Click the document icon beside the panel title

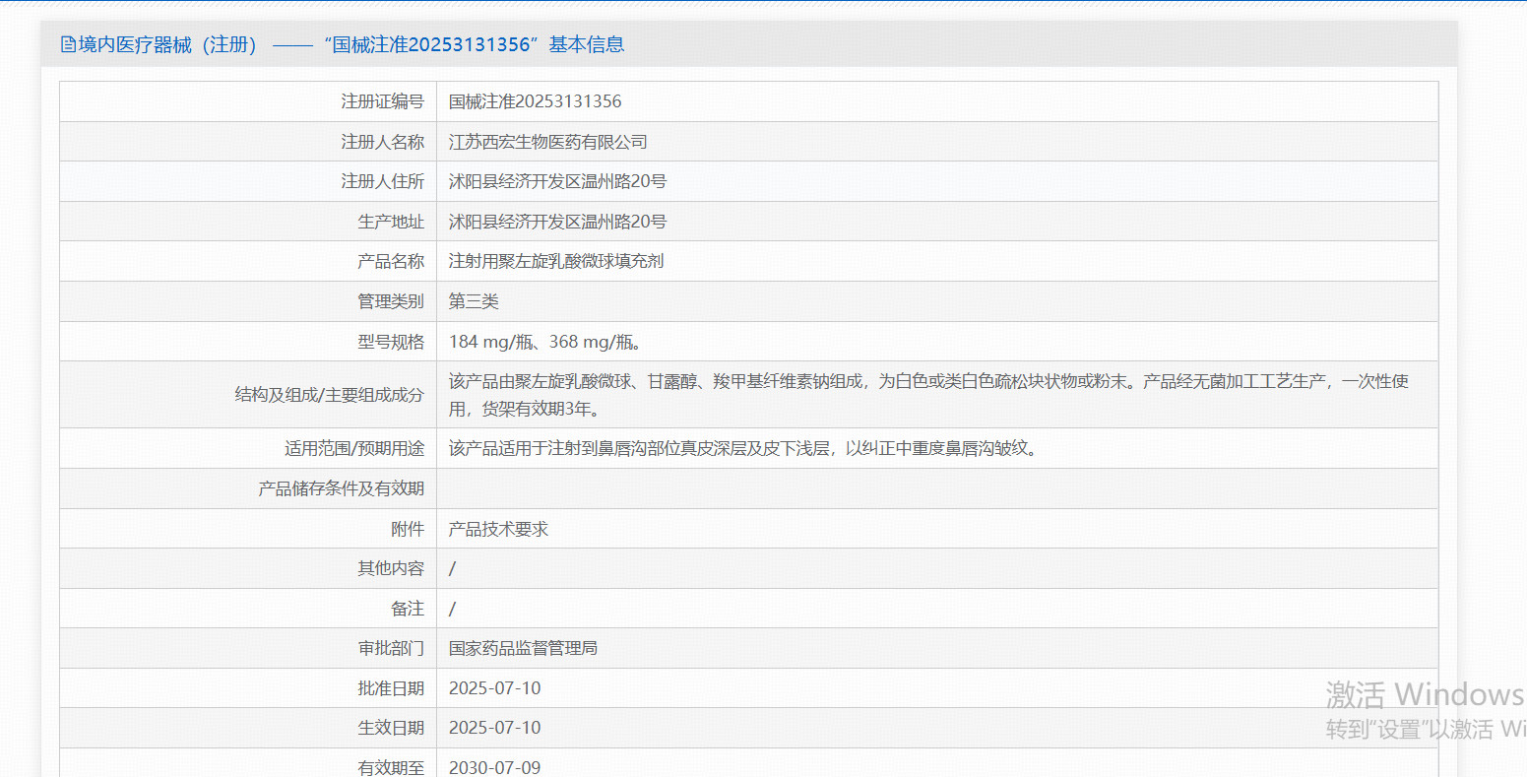pos(68,44)
